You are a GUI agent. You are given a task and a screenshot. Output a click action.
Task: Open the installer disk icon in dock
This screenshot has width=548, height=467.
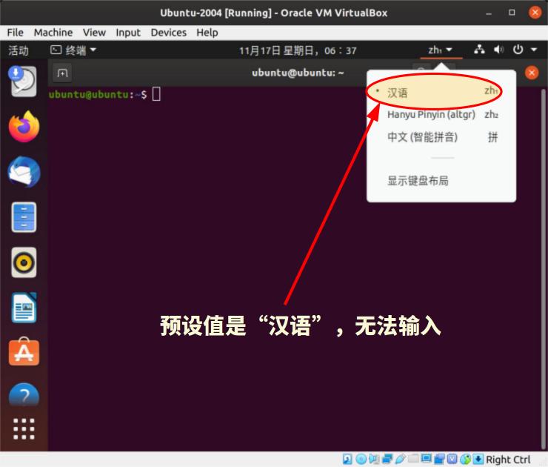click(x=24, y=81)
